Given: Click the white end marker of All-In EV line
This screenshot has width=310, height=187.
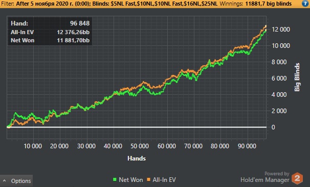Looking at the screenshot, I should (x=266, y=26).
